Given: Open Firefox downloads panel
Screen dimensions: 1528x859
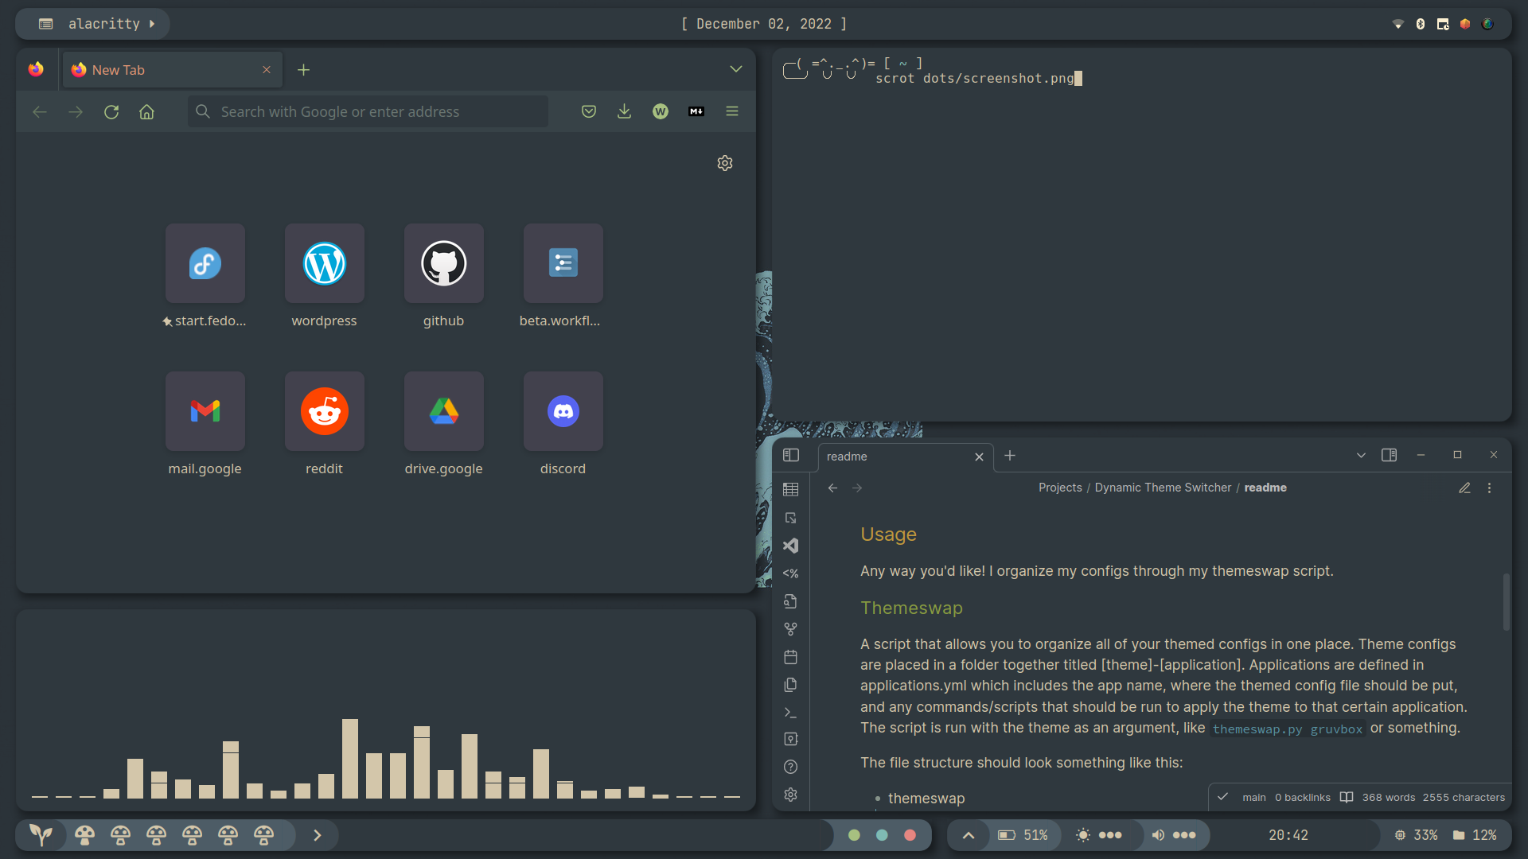Looking at the screenshot, I should coord(625,111).
